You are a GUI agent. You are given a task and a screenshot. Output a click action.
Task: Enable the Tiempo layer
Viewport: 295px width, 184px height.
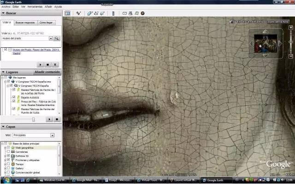tap(8, 164)
